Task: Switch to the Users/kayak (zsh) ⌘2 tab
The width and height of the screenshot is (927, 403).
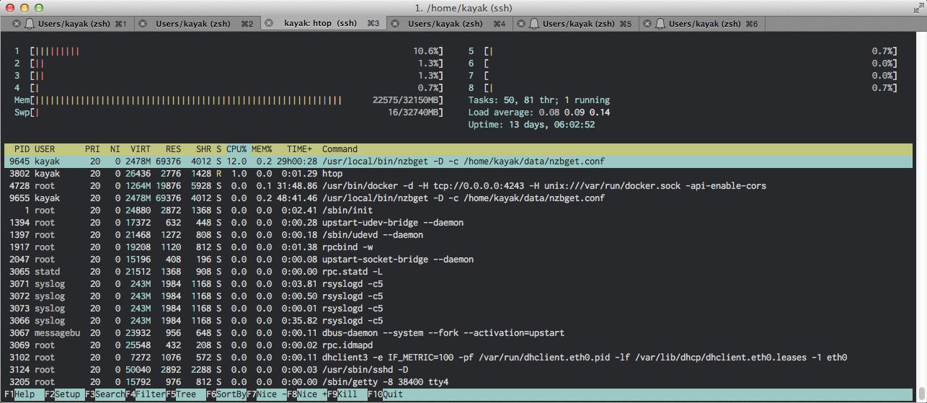Action: [196, 24]
